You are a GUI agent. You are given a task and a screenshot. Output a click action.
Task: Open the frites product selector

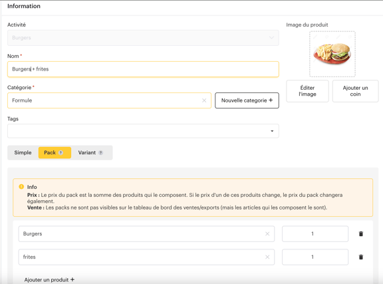(146, 257)
